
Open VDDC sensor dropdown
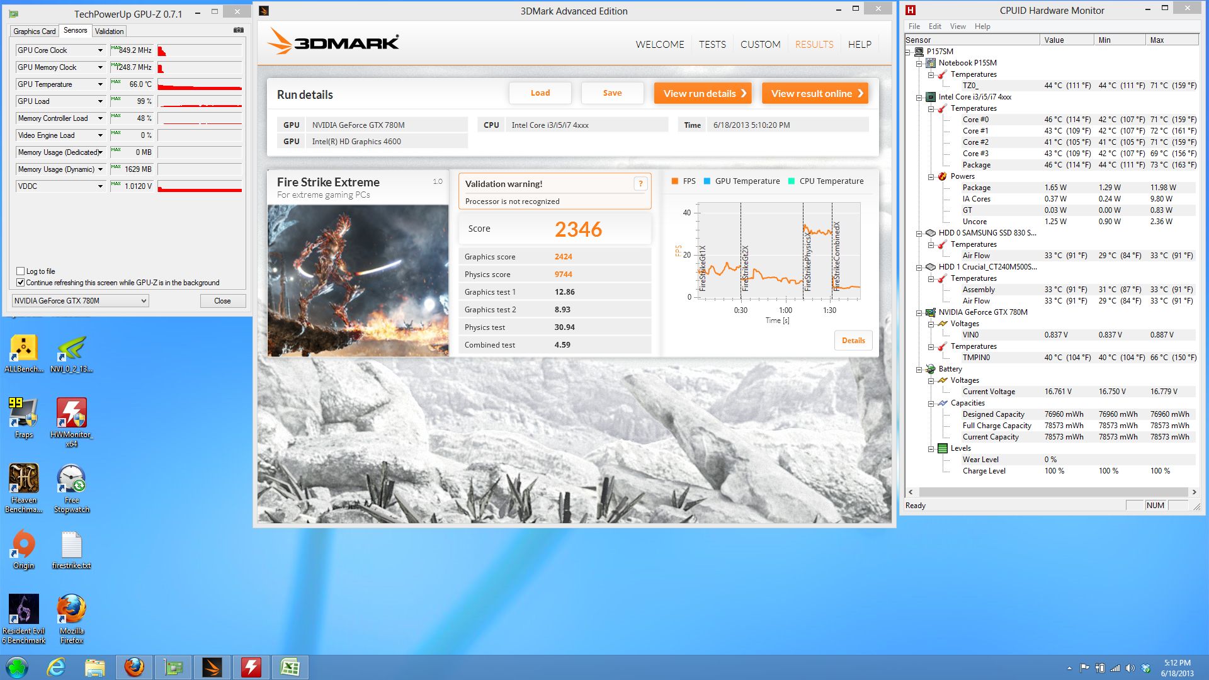pyautogui.click(x=100, y=186)
